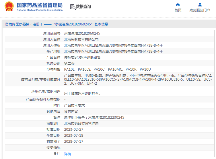Click the 境内医疗器械（注册）heading text
This screenshot has width=216, height=159.
pyautogui.click(x=25, y=24)
